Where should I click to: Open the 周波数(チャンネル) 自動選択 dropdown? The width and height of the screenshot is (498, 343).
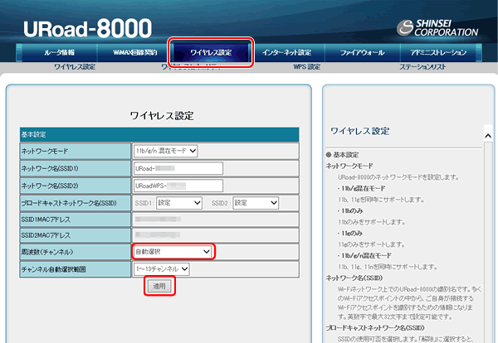click(173, 252)
